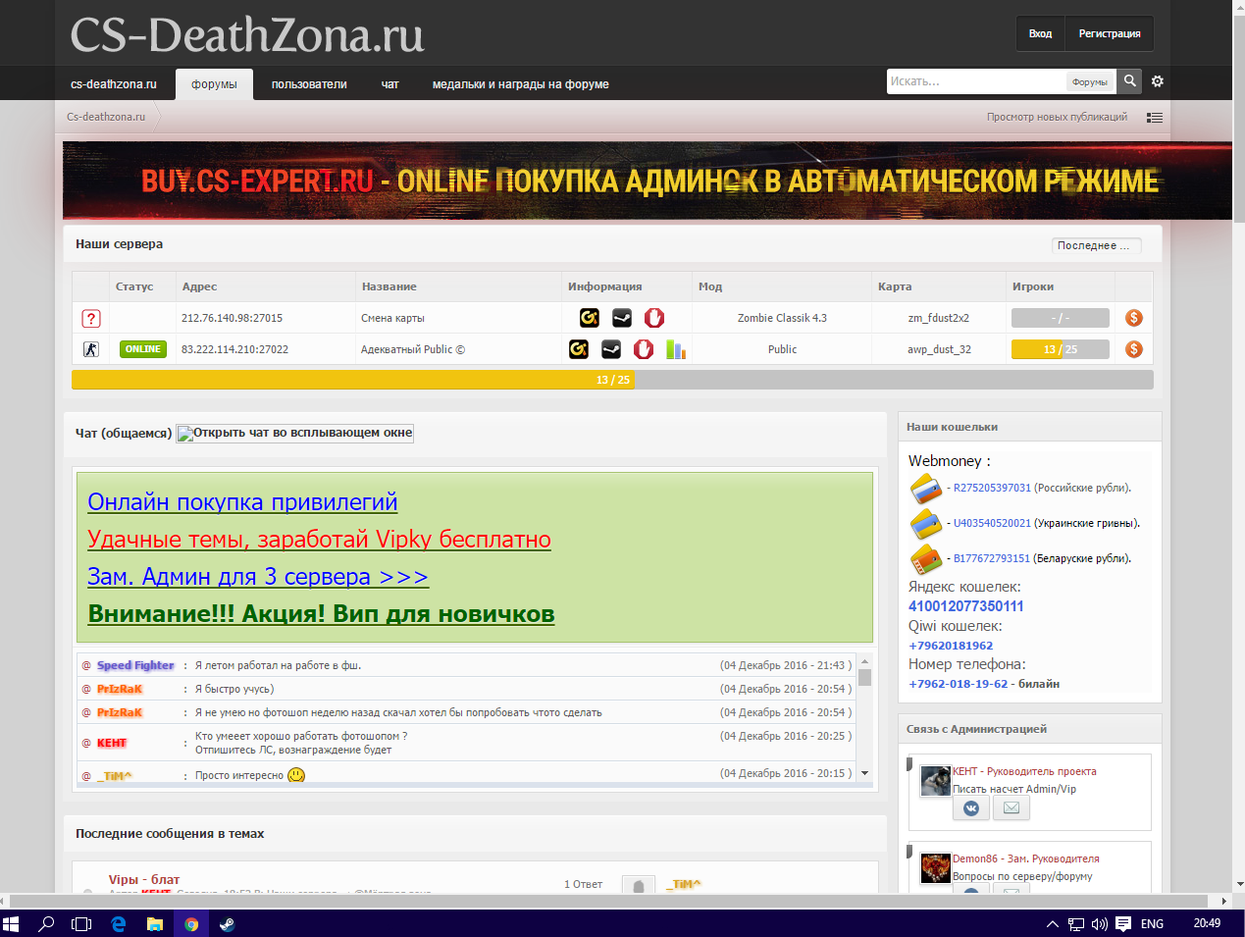The width and height of the screenshot is (1245, 937).
Task: Click GameTracker icon in Смена карты row
Action: (x=589, y=318)
